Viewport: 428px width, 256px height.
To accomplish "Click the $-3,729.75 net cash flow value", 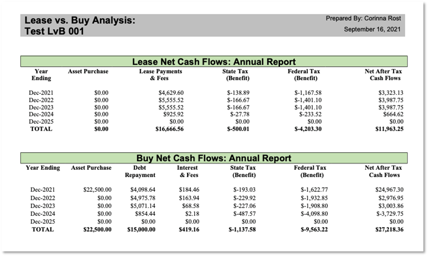I will pos(390,214).
